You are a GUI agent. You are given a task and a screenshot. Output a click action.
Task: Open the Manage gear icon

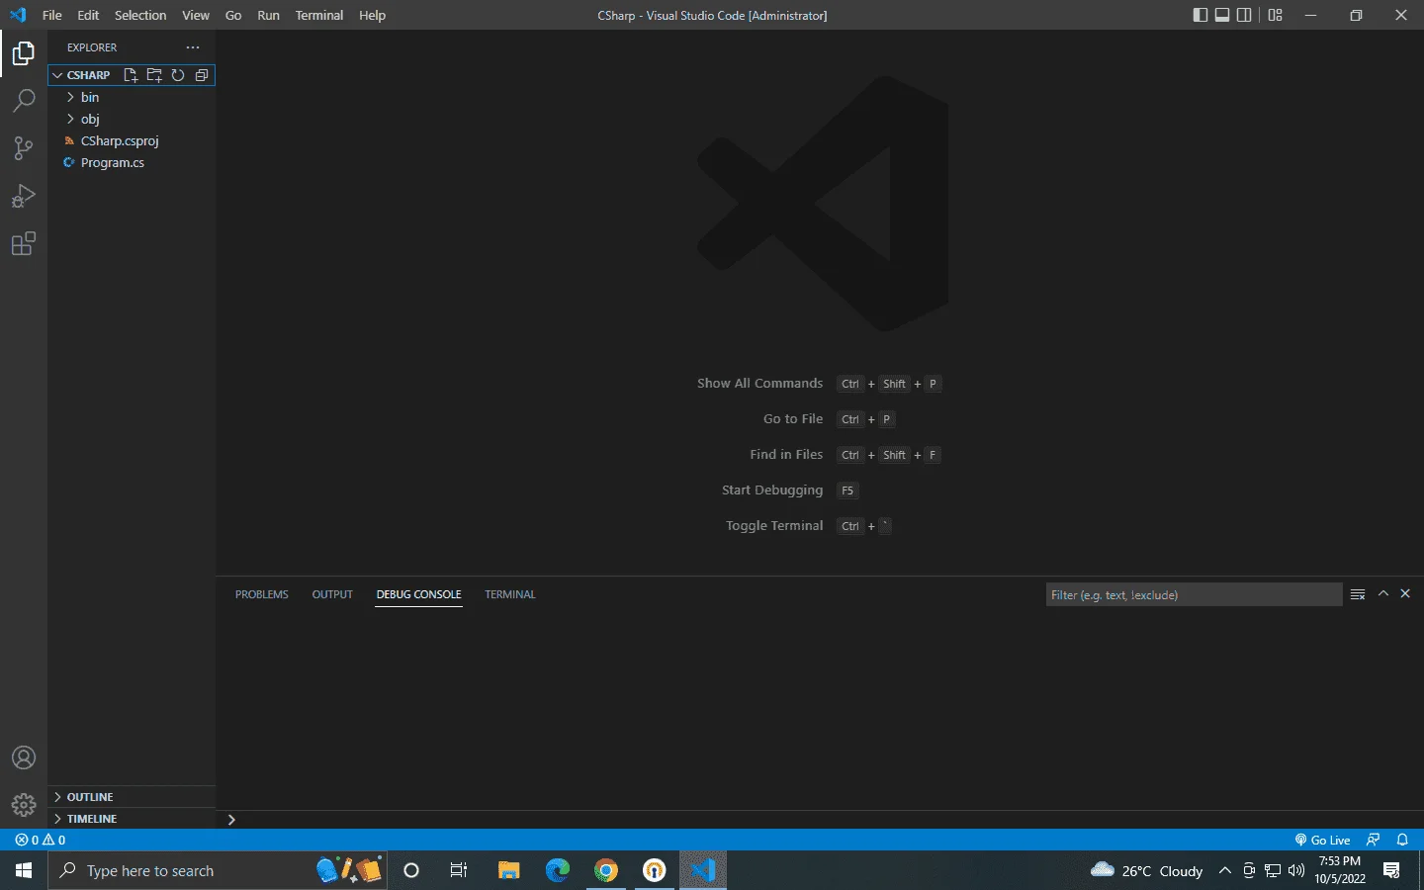(x=24, y=805)
